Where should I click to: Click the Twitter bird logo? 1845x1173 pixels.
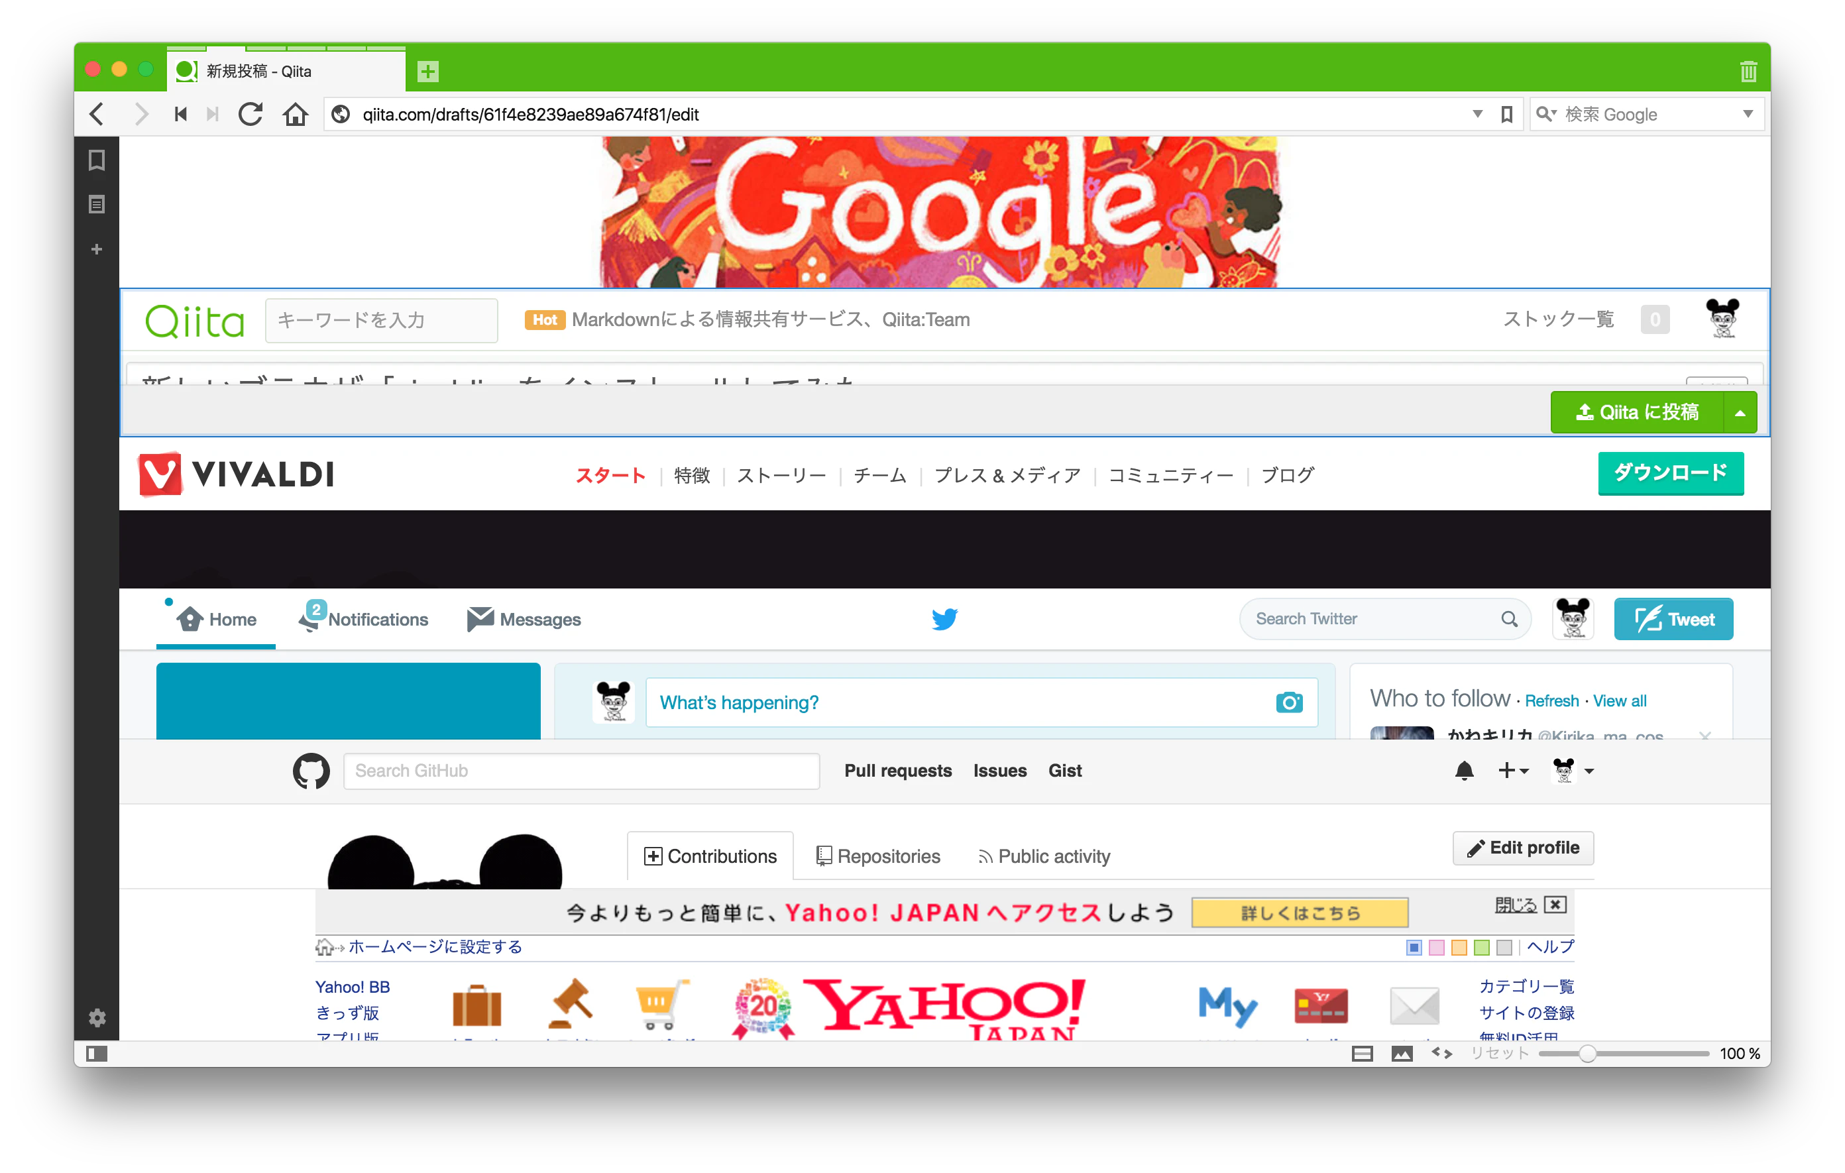[945, 618]
